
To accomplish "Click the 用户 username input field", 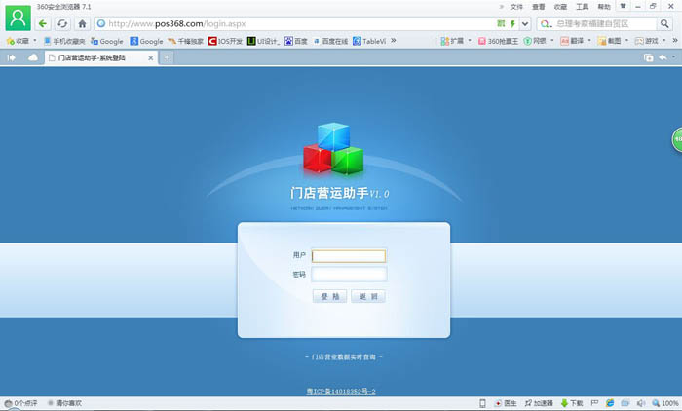I will (x=349, y=256).
